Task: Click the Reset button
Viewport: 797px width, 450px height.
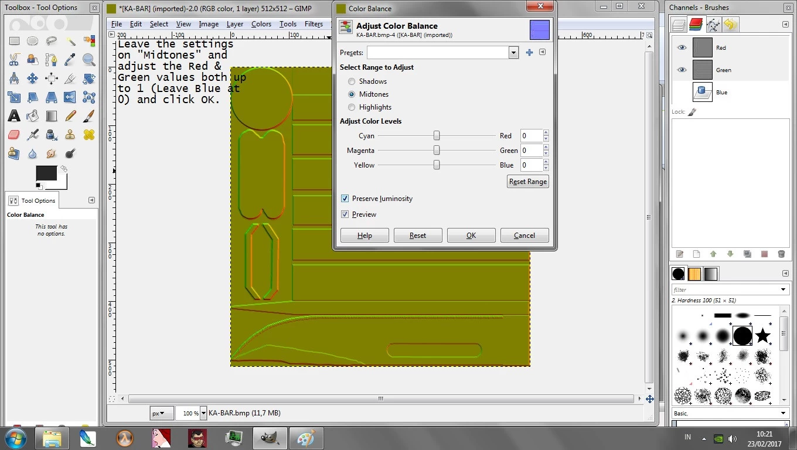Action: click(x=418, y=236)
